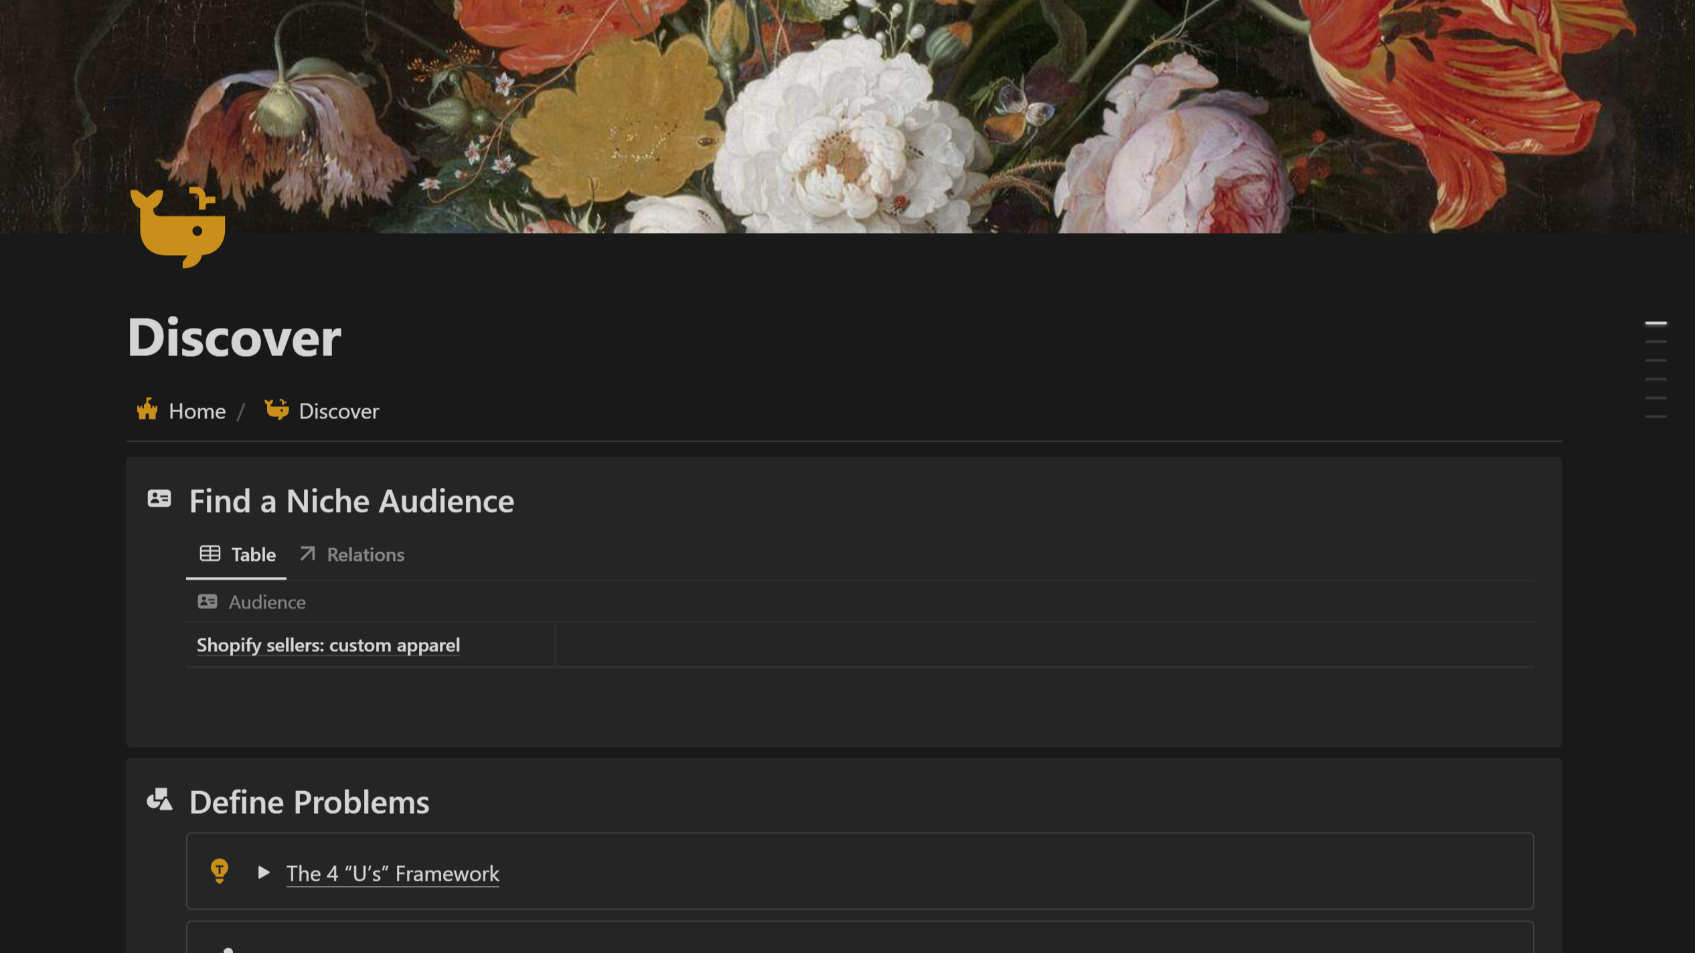This screenshot has width=1695, height=953.
Task: Switch to the Relations view tab
Action: tap(353, 555)
